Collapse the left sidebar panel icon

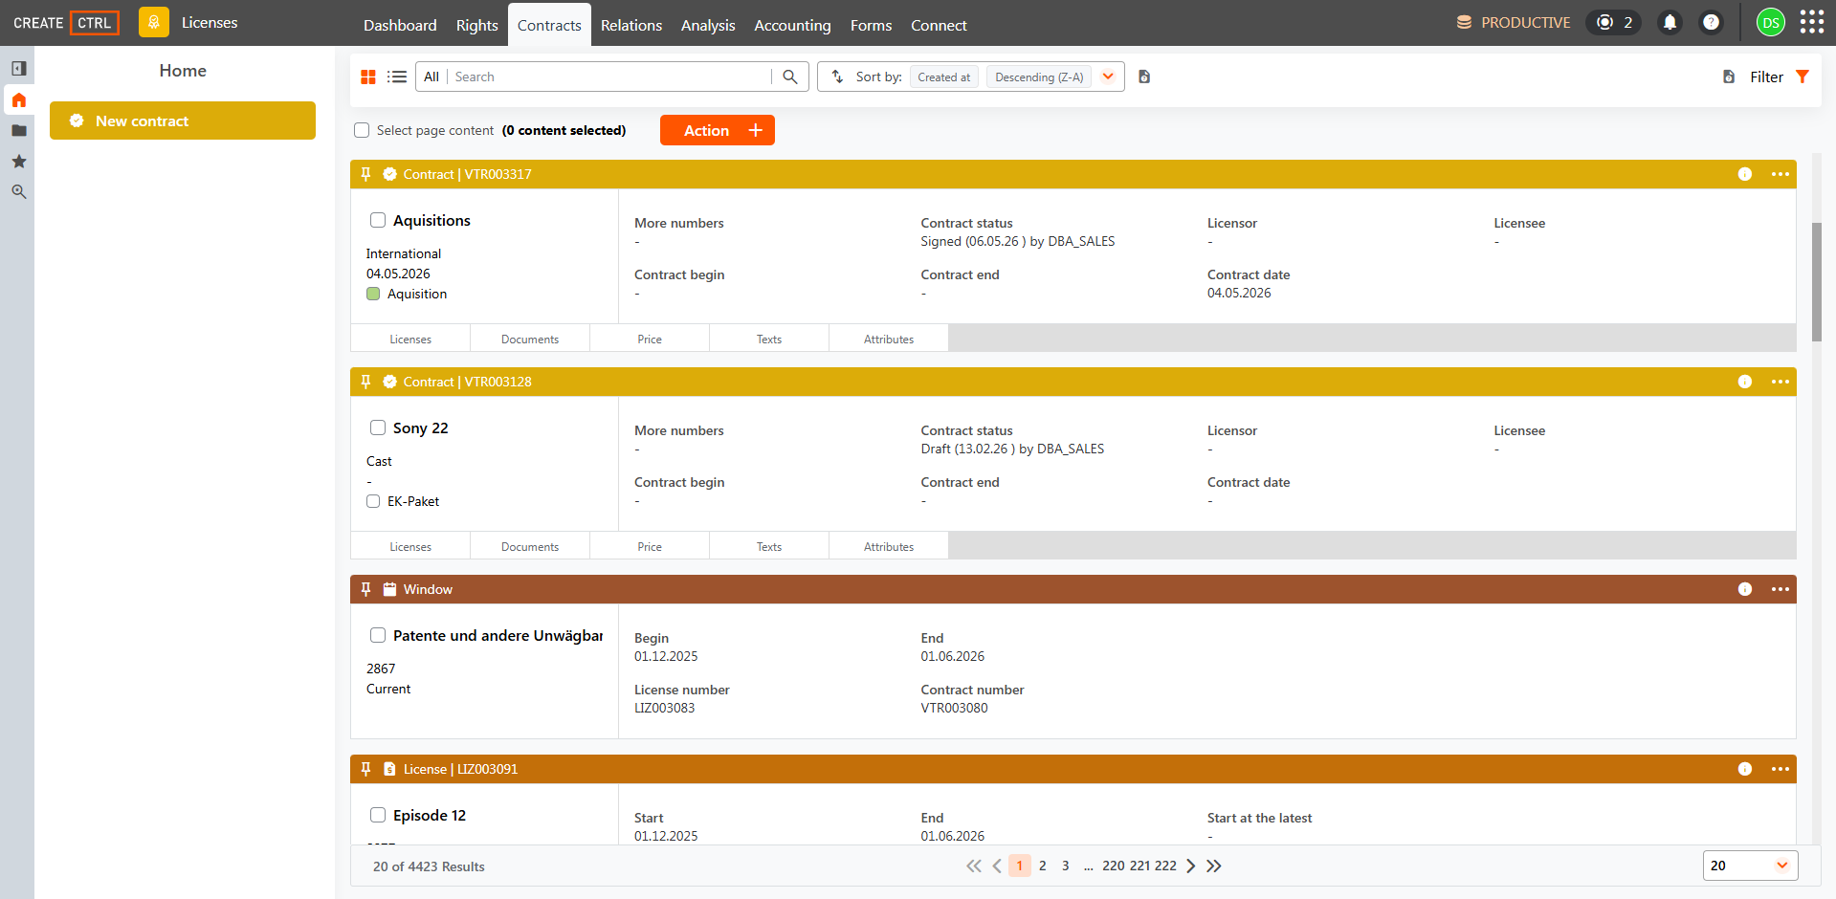(x=18, y=69)
